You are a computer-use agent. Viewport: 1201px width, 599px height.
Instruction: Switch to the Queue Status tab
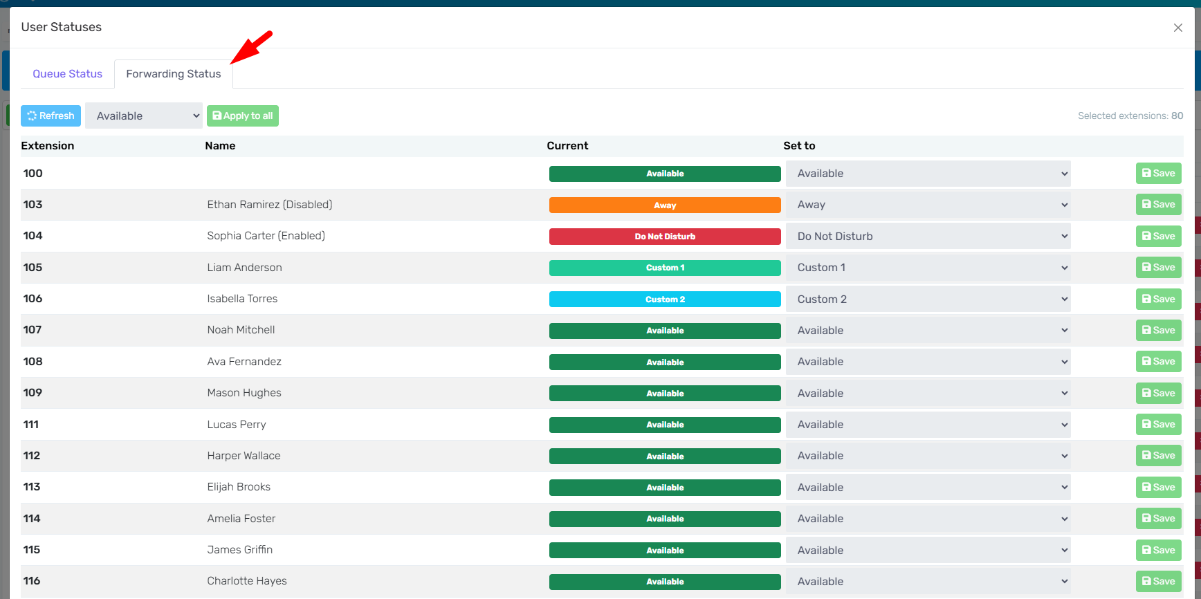pos(67,74)
